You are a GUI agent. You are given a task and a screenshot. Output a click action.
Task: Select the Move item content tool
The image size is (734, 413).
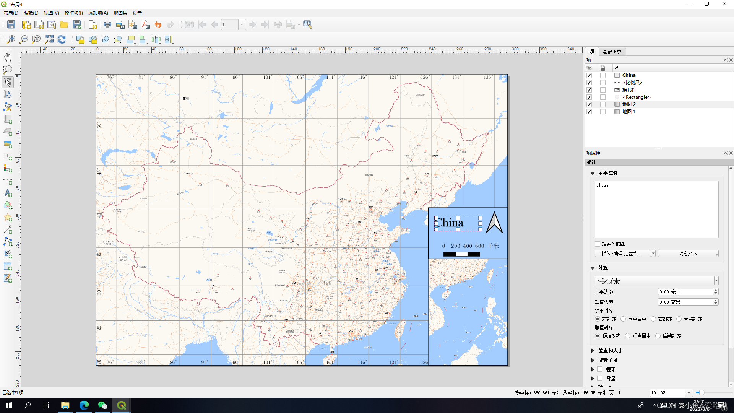click(8, 94)
